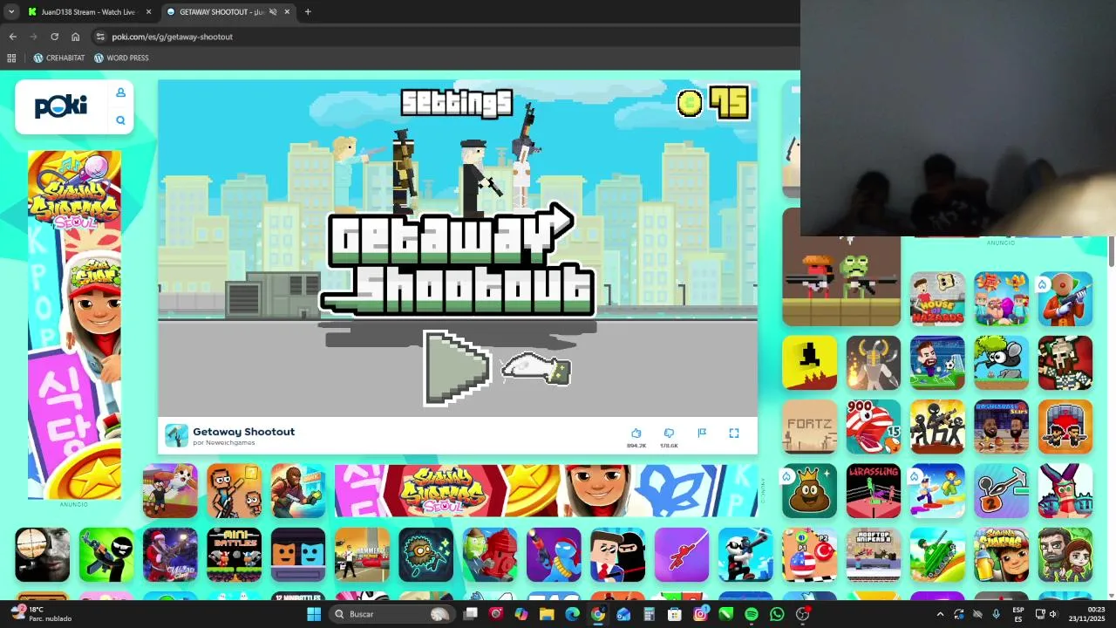
Task: Open the Rooftop Snipers 2 thumbnail
Action: coord(873,554)
